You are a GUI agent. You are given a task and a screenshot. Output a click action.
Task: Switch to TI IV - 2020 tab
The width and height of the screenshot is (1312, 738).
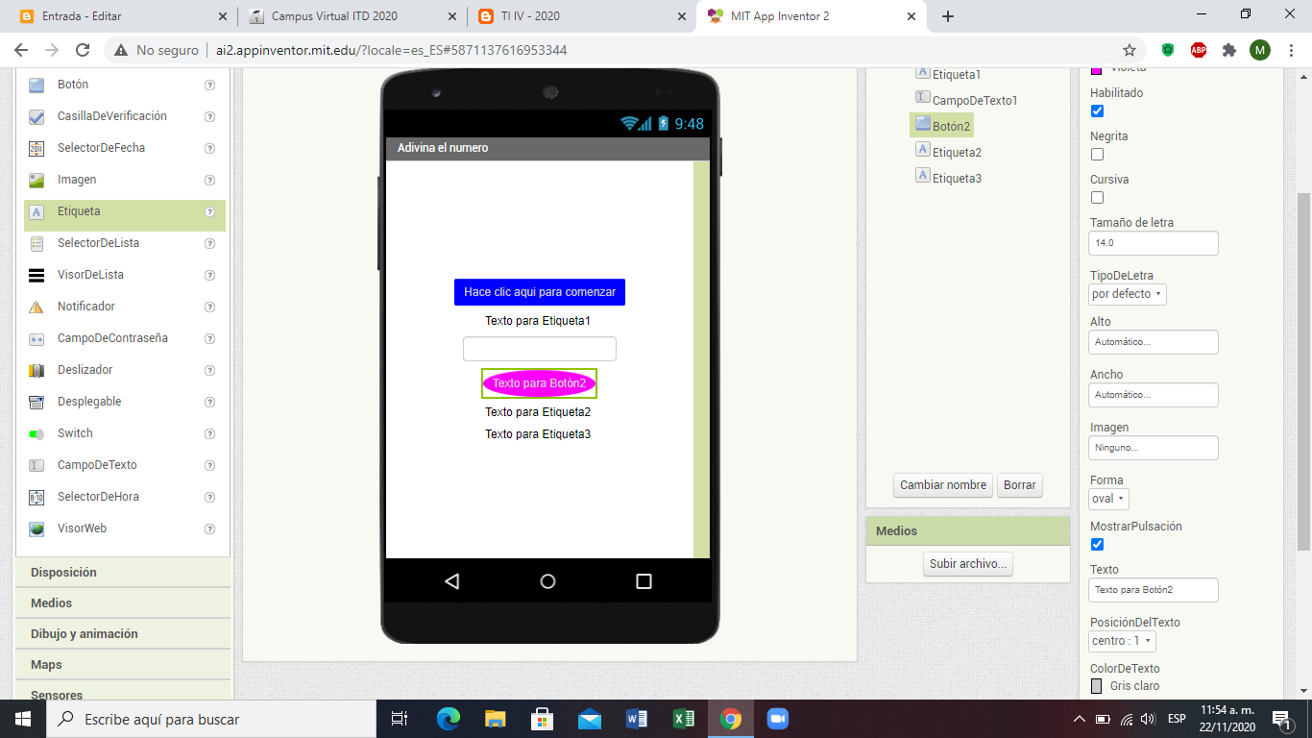pos(583,16)
